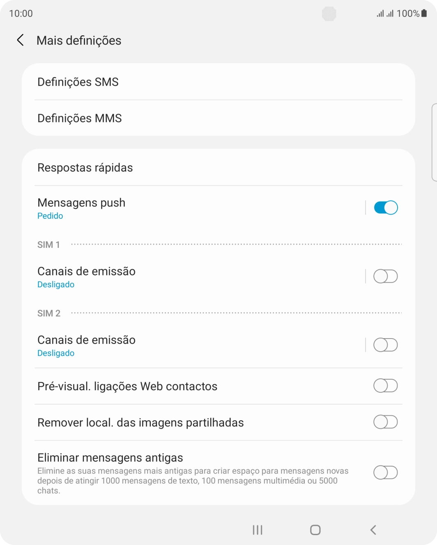The width and height of the screenshot is (437, 545).
Task: Tap the Pedido label under Mensagens push
Action: tap(50, 215)
